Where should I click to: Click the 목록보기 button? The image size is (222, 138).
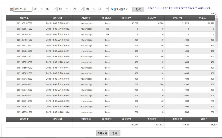coord(102,133)
